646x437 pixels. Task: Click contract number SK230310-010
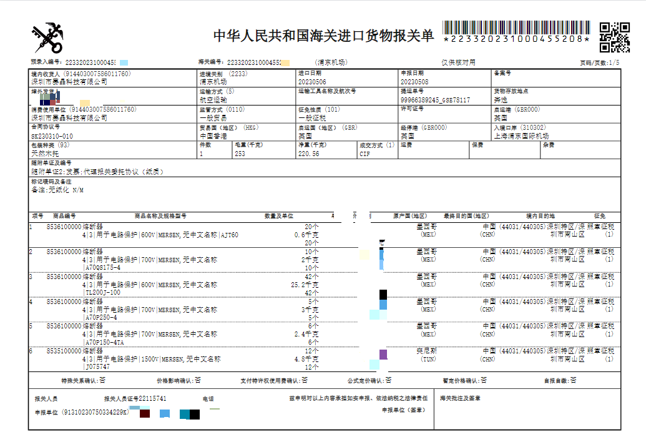coord(52,135)
